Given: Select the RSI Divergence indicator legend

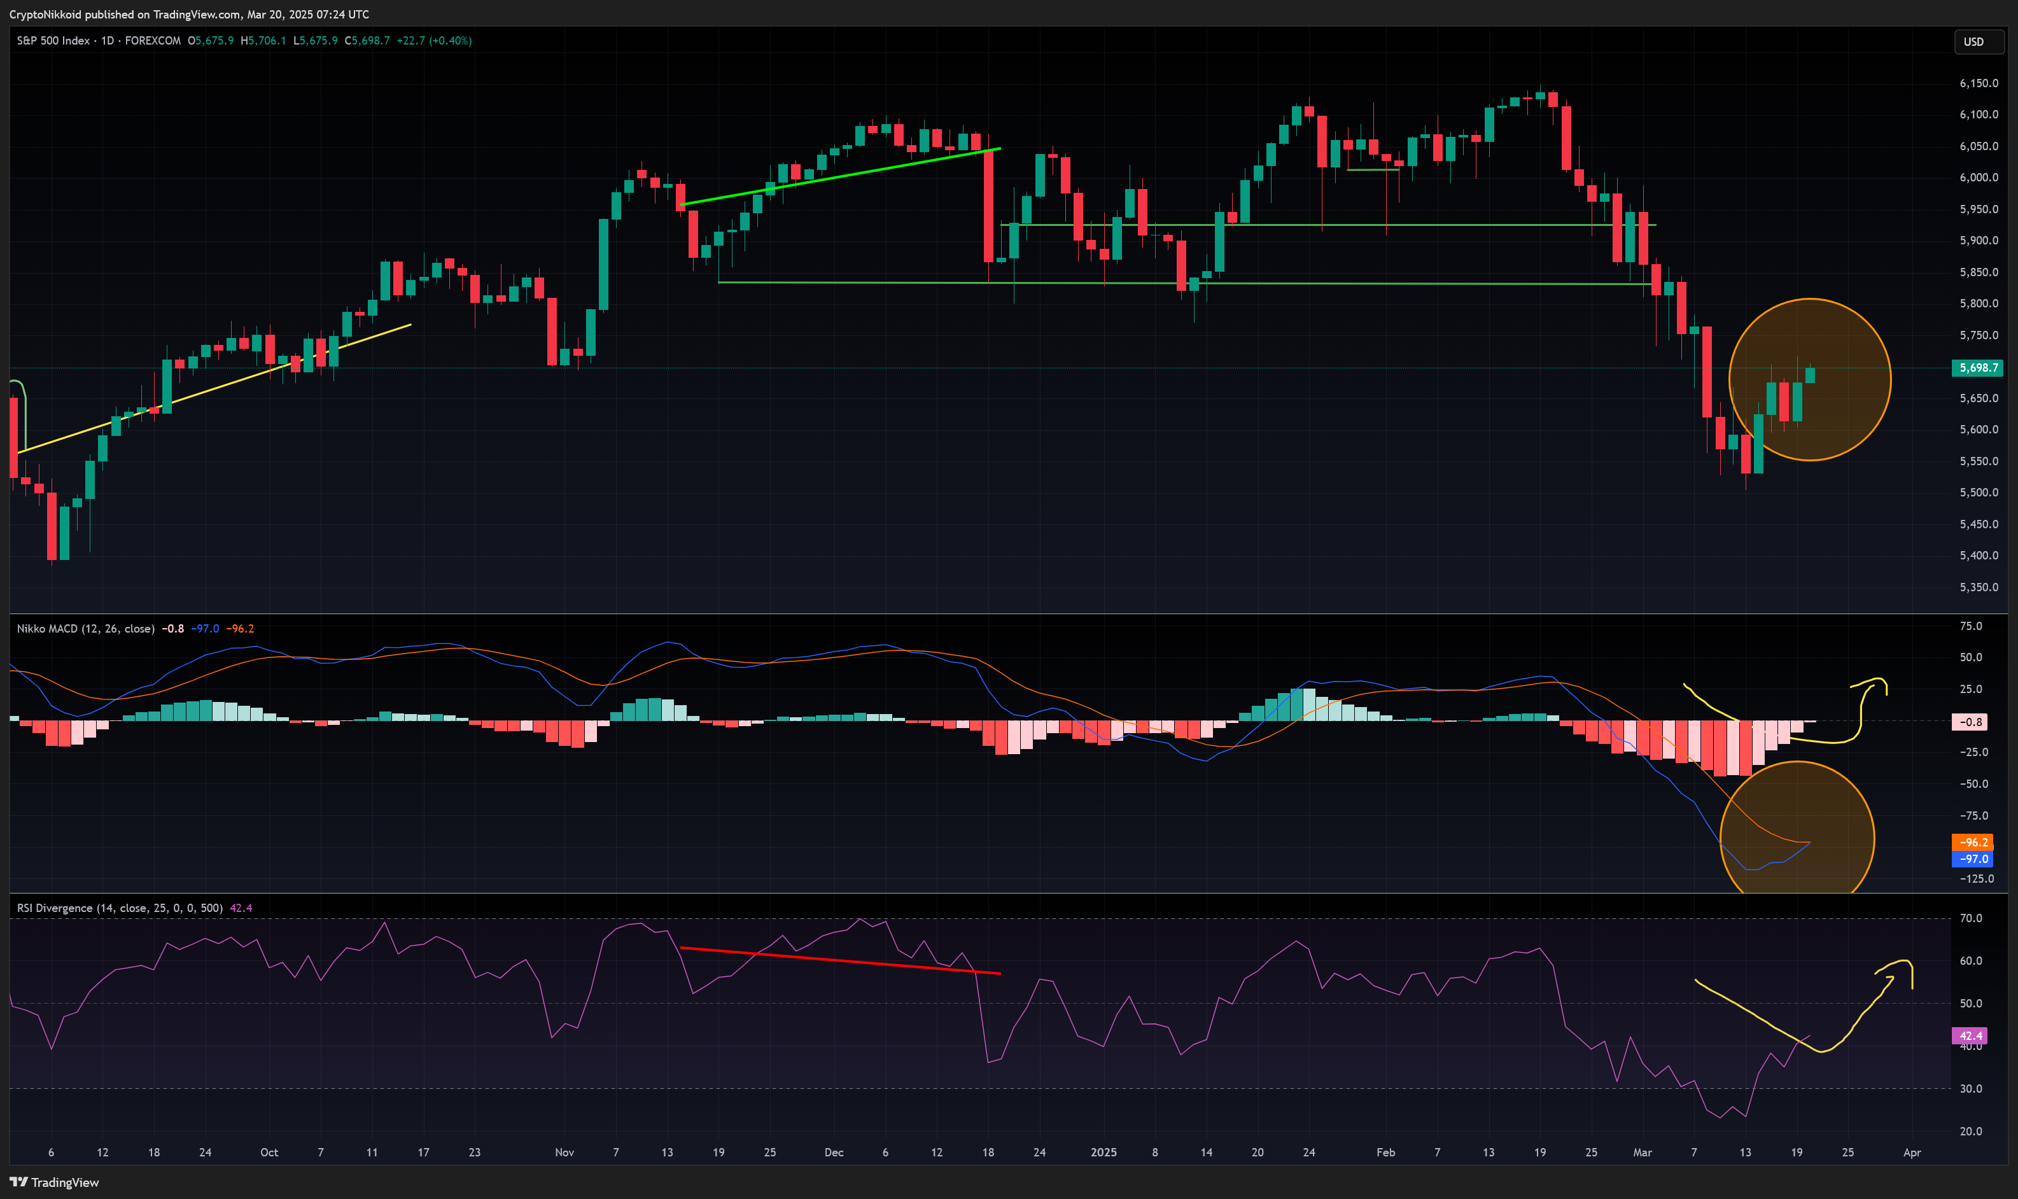Looking at the screenshot, I should click(120, 908).
